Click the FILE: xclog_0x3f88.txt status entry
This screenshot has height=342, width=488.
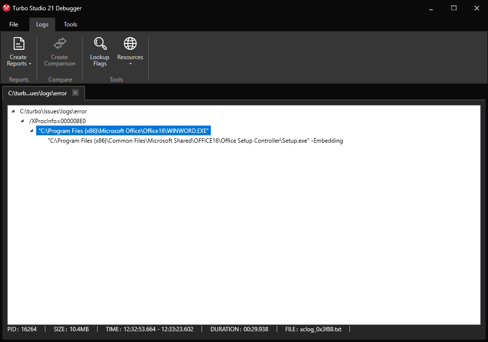click(313, 329)
